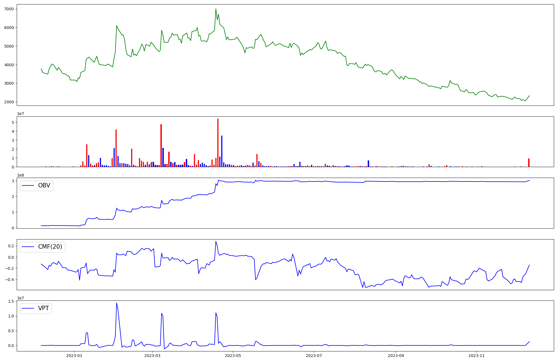Click the red volume bar at far right
Viewport: 558px width, 362px height.
click(x=529, y=163)
